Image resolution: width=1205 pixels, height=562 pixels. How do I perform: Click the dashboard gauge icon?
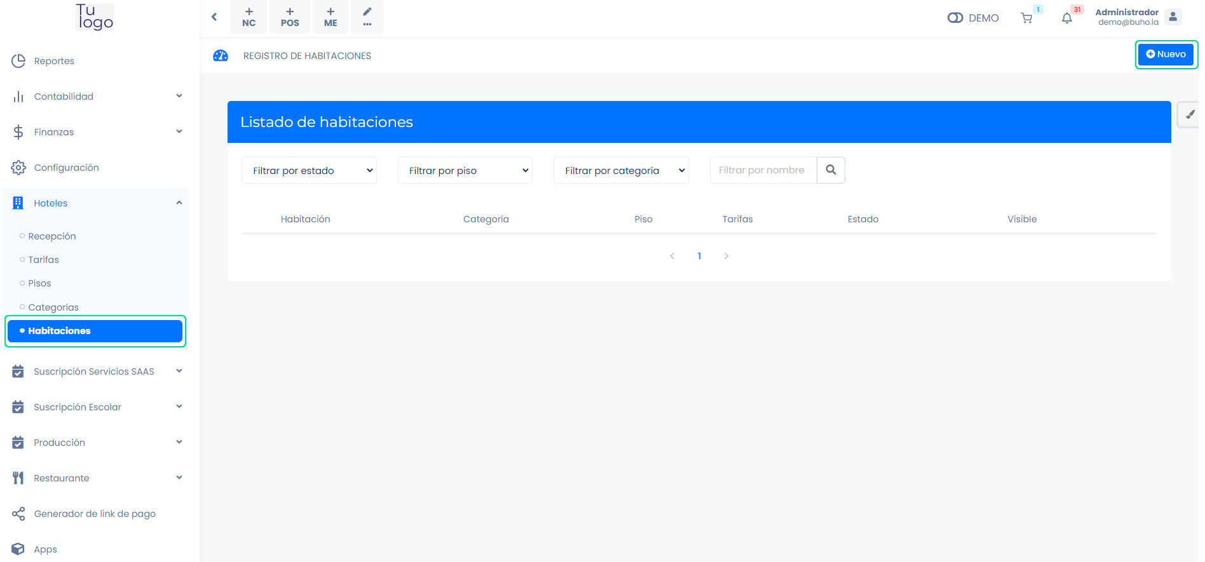pos(221,56)
